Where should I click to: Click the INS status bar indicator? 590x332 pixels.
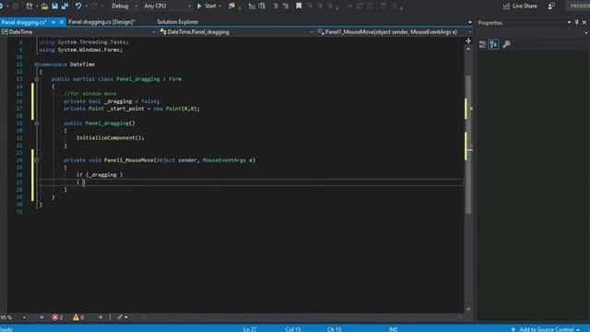click(x=394, y=329)
